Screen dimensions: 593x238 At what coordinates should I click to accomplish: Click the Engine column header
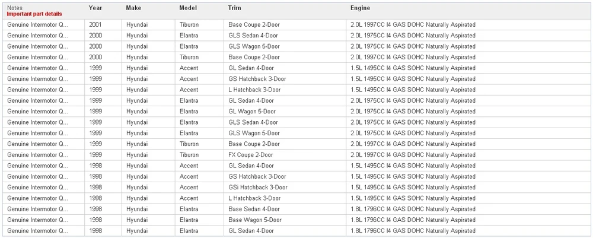(360, 8)
